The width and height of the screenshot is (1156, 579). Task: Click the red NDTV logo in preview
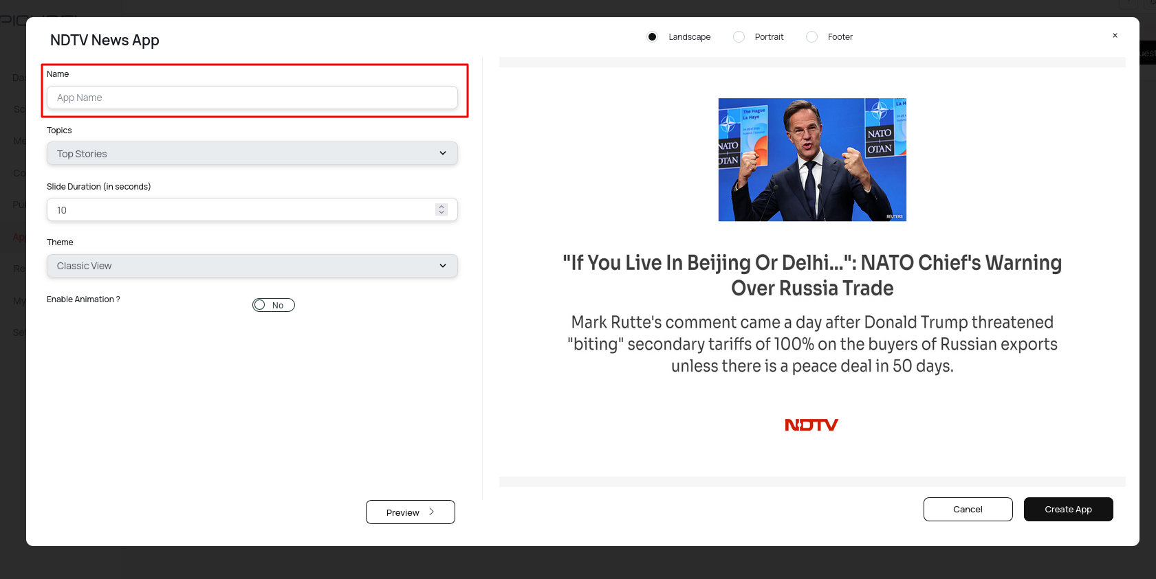click(811, 425)
